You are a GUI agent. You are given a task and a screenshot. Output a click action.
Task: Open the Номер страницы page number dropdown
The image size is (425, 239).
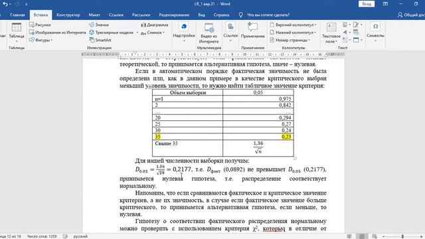click(x=290, y=40)
